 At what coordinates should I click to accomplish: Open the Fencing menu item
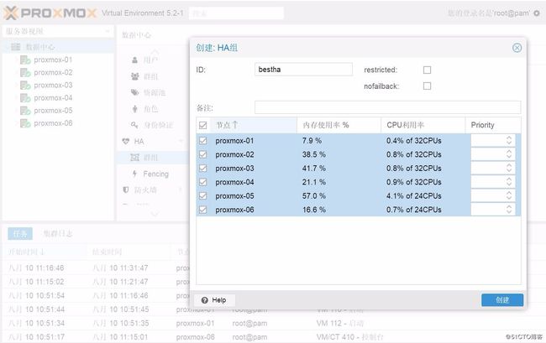pyautogui.click(x=153, y=174)
